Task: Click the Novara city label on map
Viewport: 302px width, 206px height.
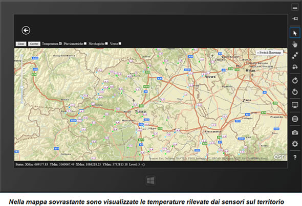Action: 210,77
